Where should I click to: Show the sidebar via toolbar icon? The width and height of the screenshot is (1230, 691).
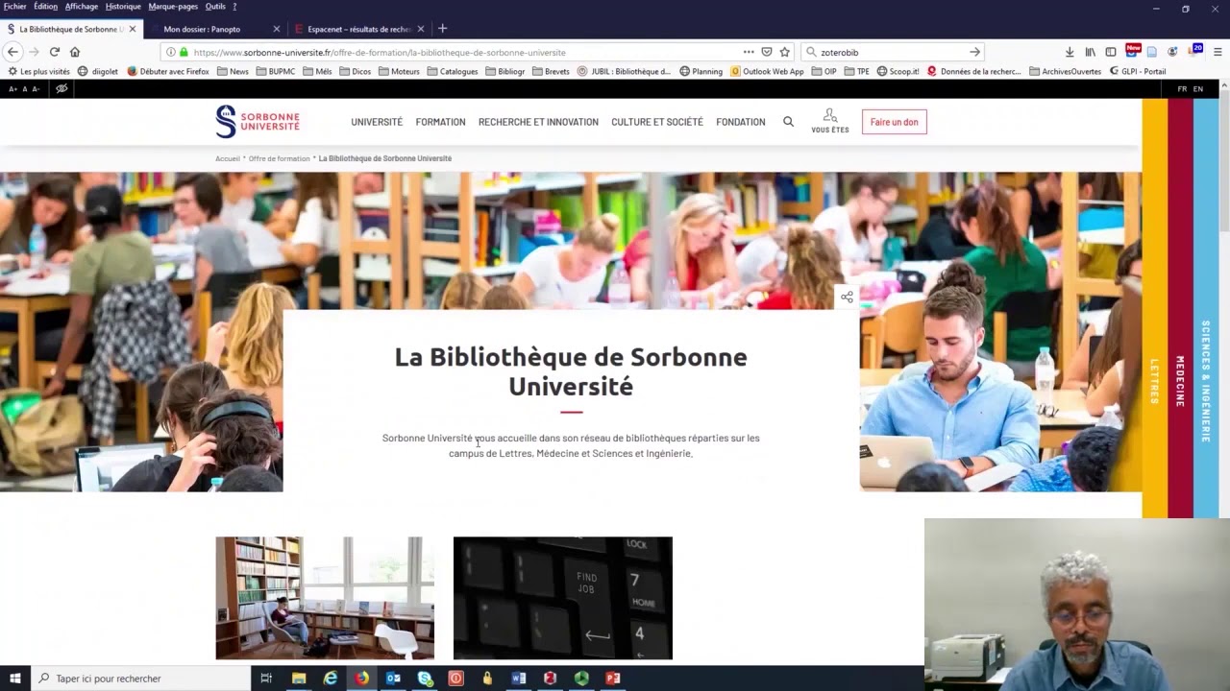(x=1111, y=52)
